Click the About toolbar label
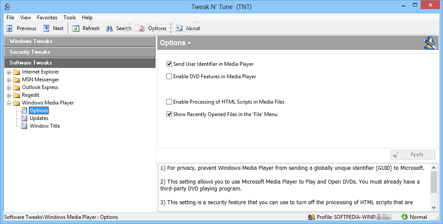Screen dimensions: 443x224 (x=193, y=28)
